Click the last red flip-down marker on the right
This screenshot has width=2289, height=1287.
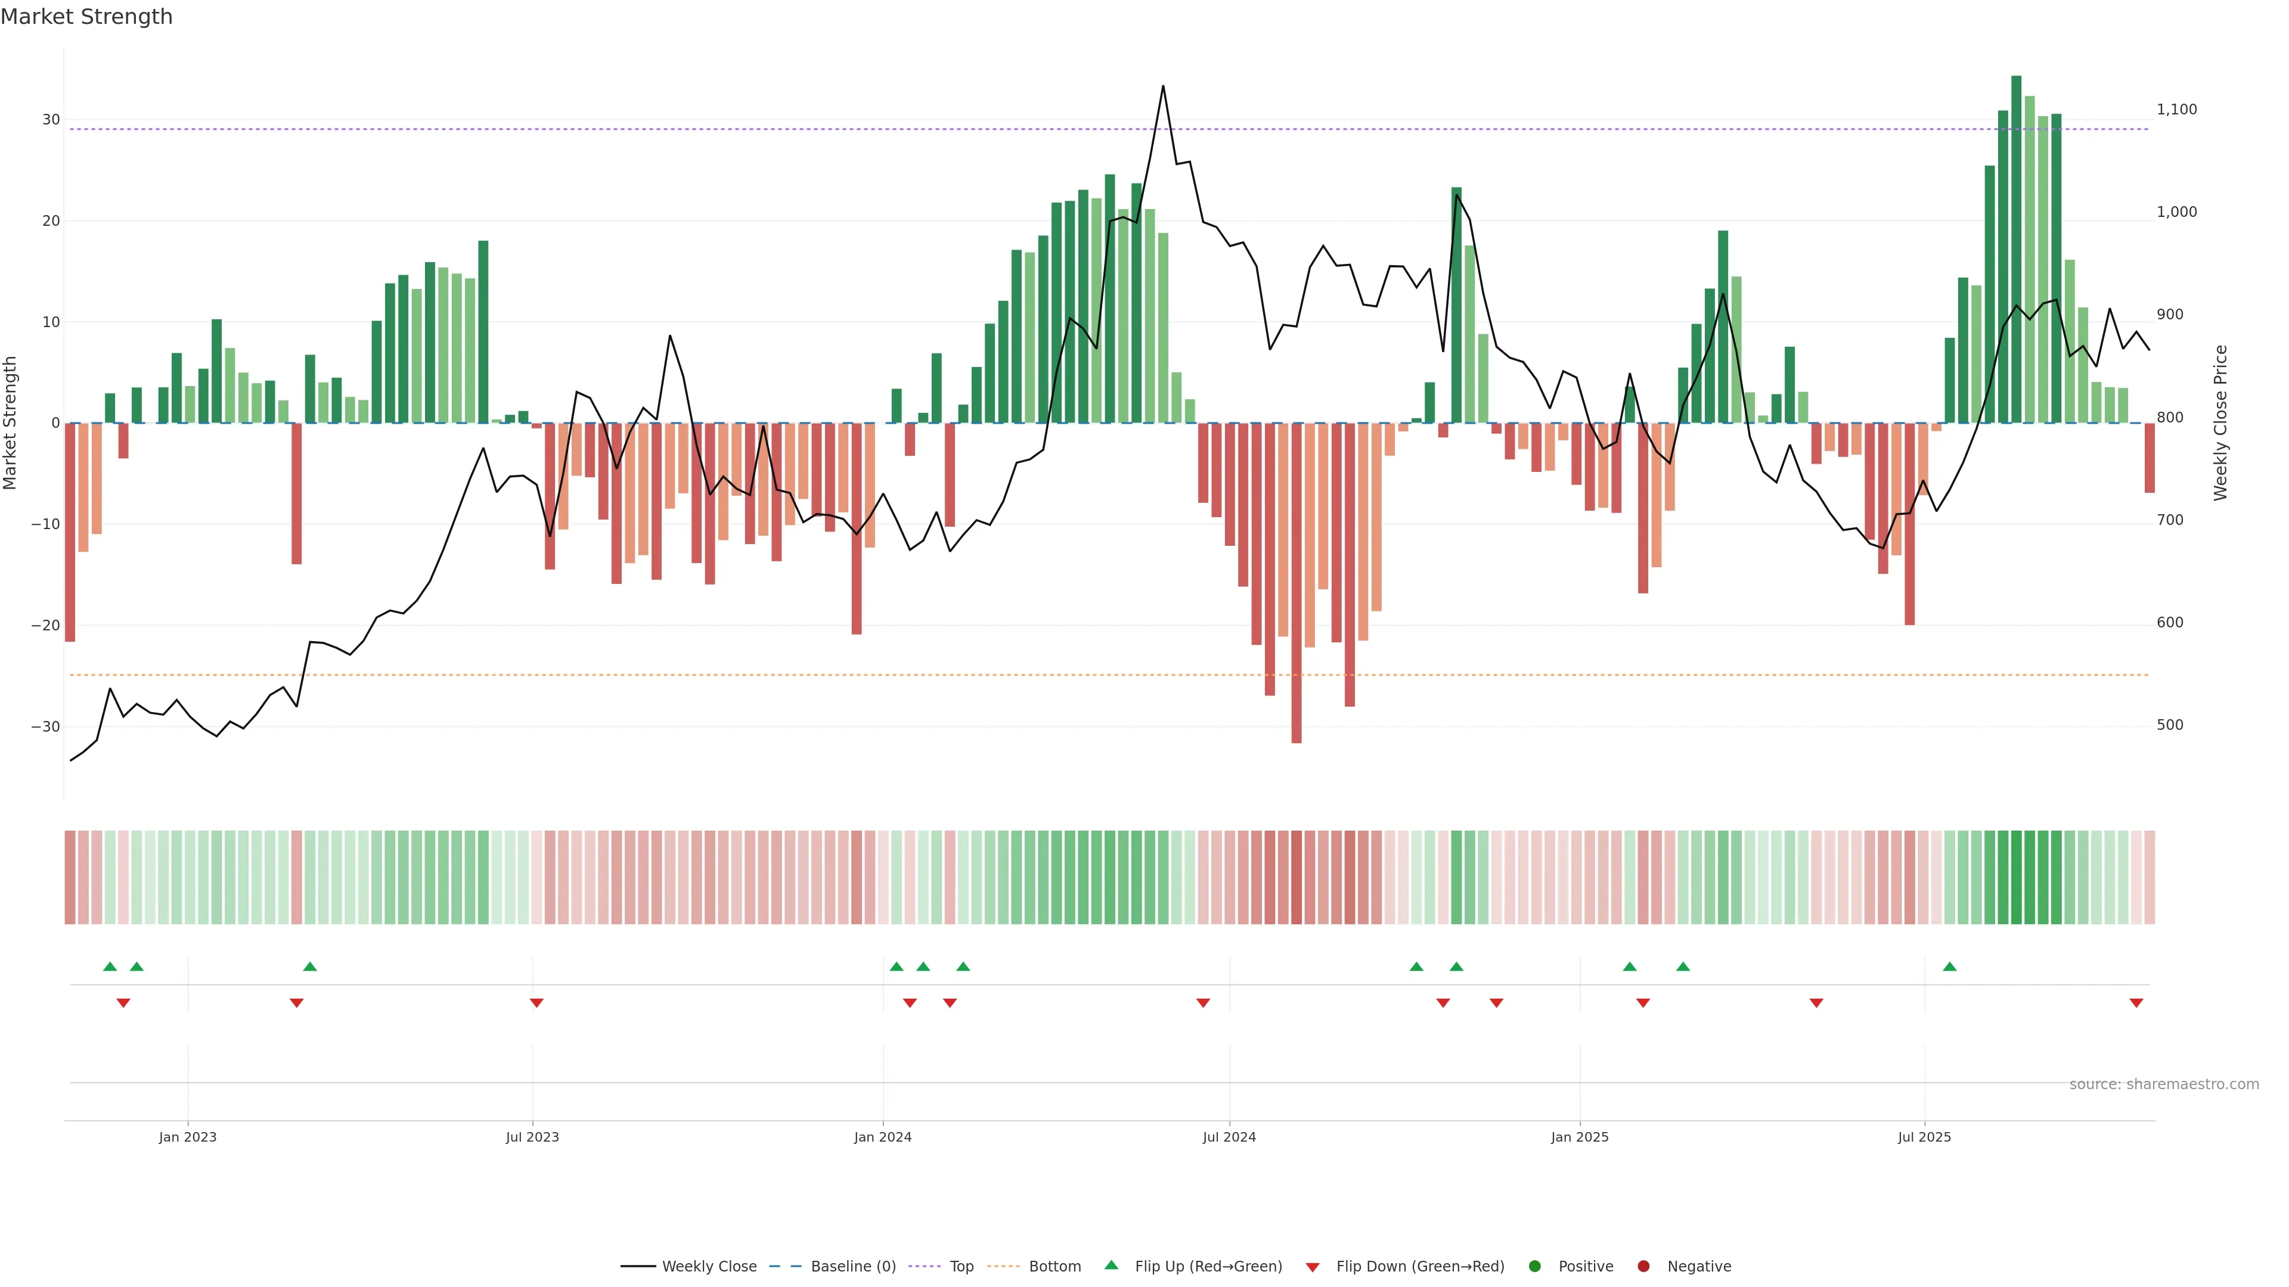click(x=2136, y=1003)
